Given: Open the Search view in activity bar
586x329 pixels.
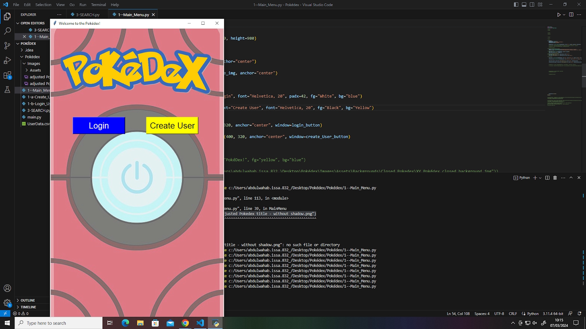Looking at the screenshot, I should 7,31.
